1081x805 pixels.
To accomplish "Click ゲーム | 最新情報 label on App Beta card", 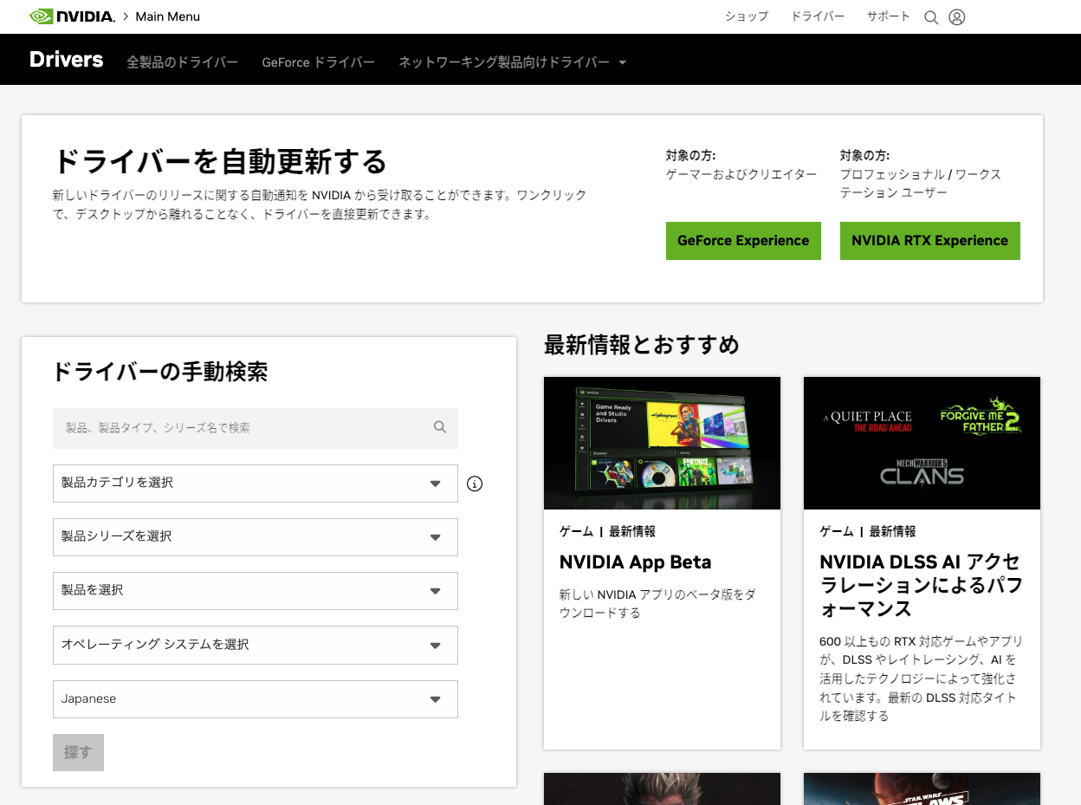I will (607, 531).
